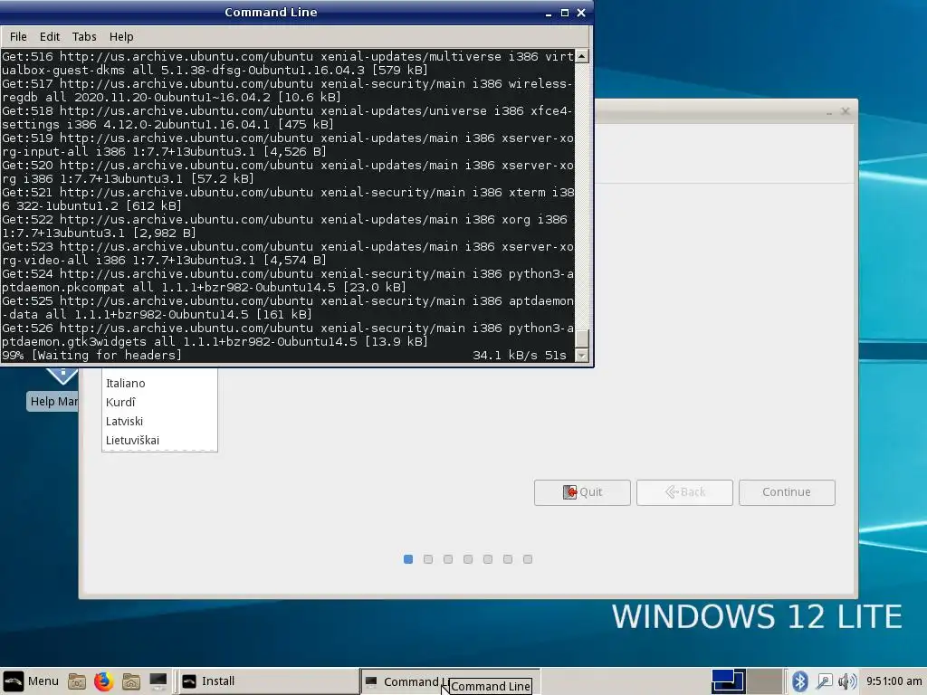This screenshot has width=927, height=695.
Task: Open the Help menu in Command Line
Action: coord(121,36)
